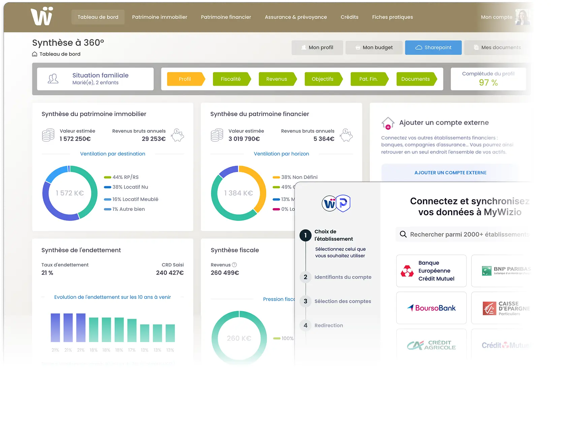The width and height of the screenshot is (562, 430).
Task: Click the Revenus help question mark icon
Action: click(235, 265)
